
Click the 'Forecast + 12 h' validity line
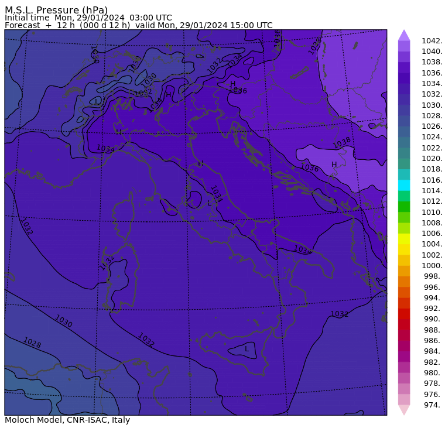(x=139, y=25)
